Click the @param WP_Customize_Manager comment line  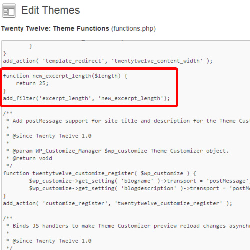tap(117, 151)
